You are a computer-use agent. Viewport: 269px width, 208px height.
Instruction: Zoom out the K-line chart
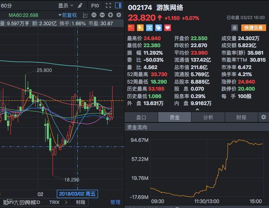click(x=102, y=15)
